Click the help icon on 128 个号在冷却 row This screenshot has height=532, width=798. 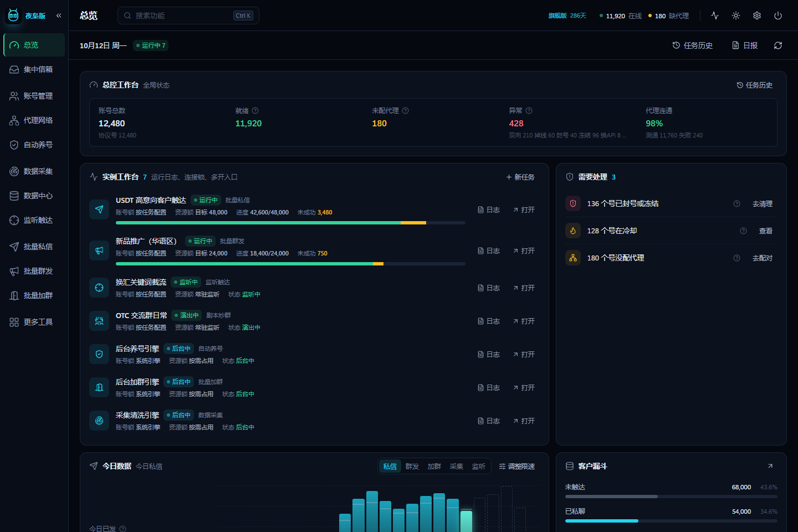(x=744, y=231)
